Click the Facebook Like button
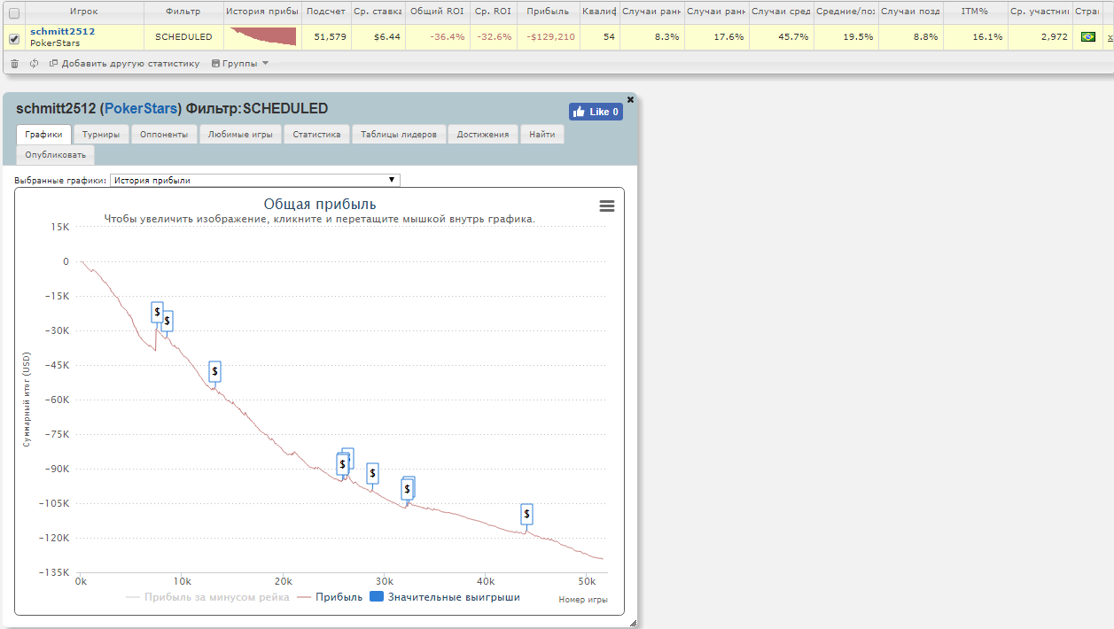Image resolution: width=1114 pixels, height=629 pixels. coord(596,112)
